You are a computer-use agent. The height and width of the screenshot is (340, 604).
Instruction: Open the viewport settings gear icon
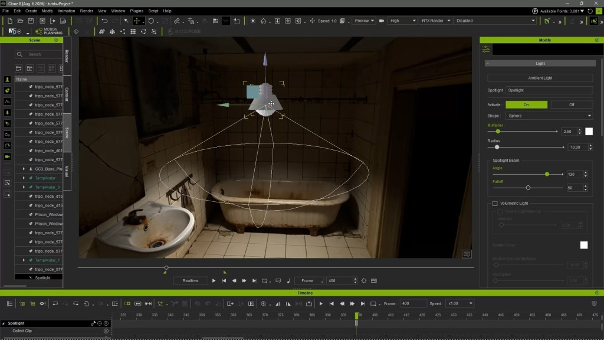pyautogui.click(x=363, y=280)
